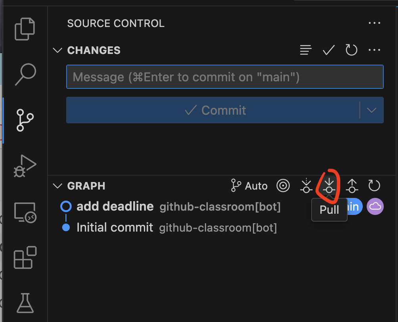Viewport: 398px width, 322px height.
Task: Commit staged changes via checkmark icon
Action: click(x=328, y=50)
